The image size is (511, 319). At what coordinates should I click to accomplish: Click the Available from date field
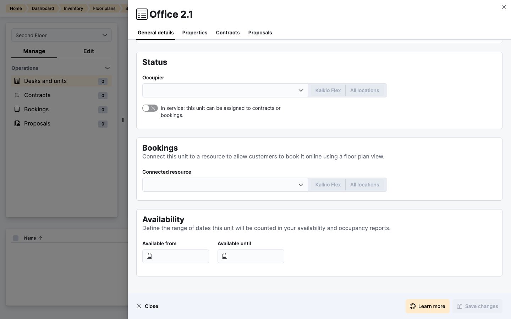pyautogui.click(x=176, y=256)
